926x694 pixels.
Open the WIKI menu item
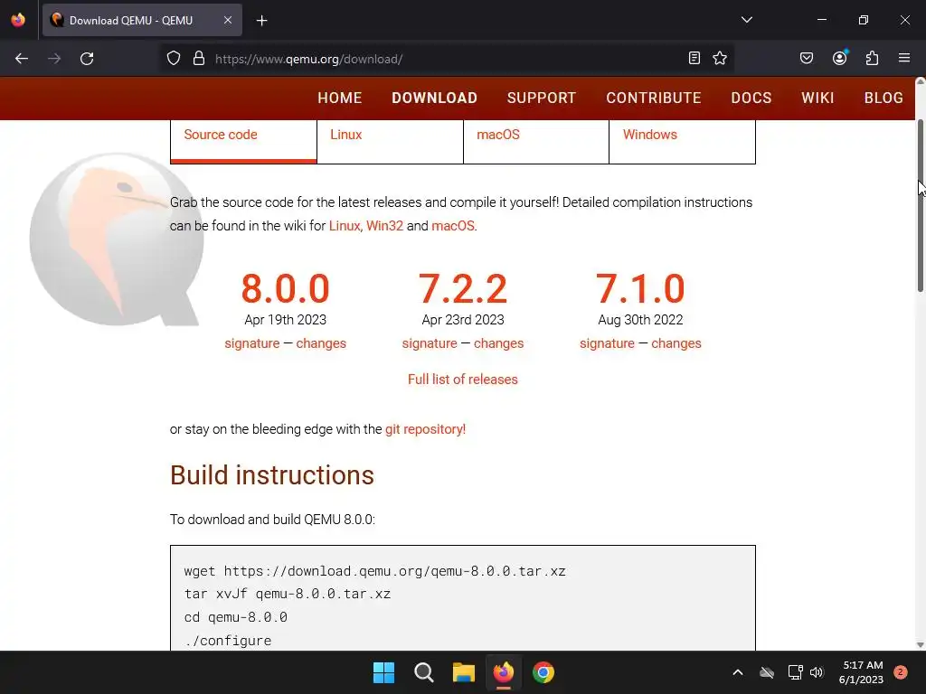pos(817,98)
